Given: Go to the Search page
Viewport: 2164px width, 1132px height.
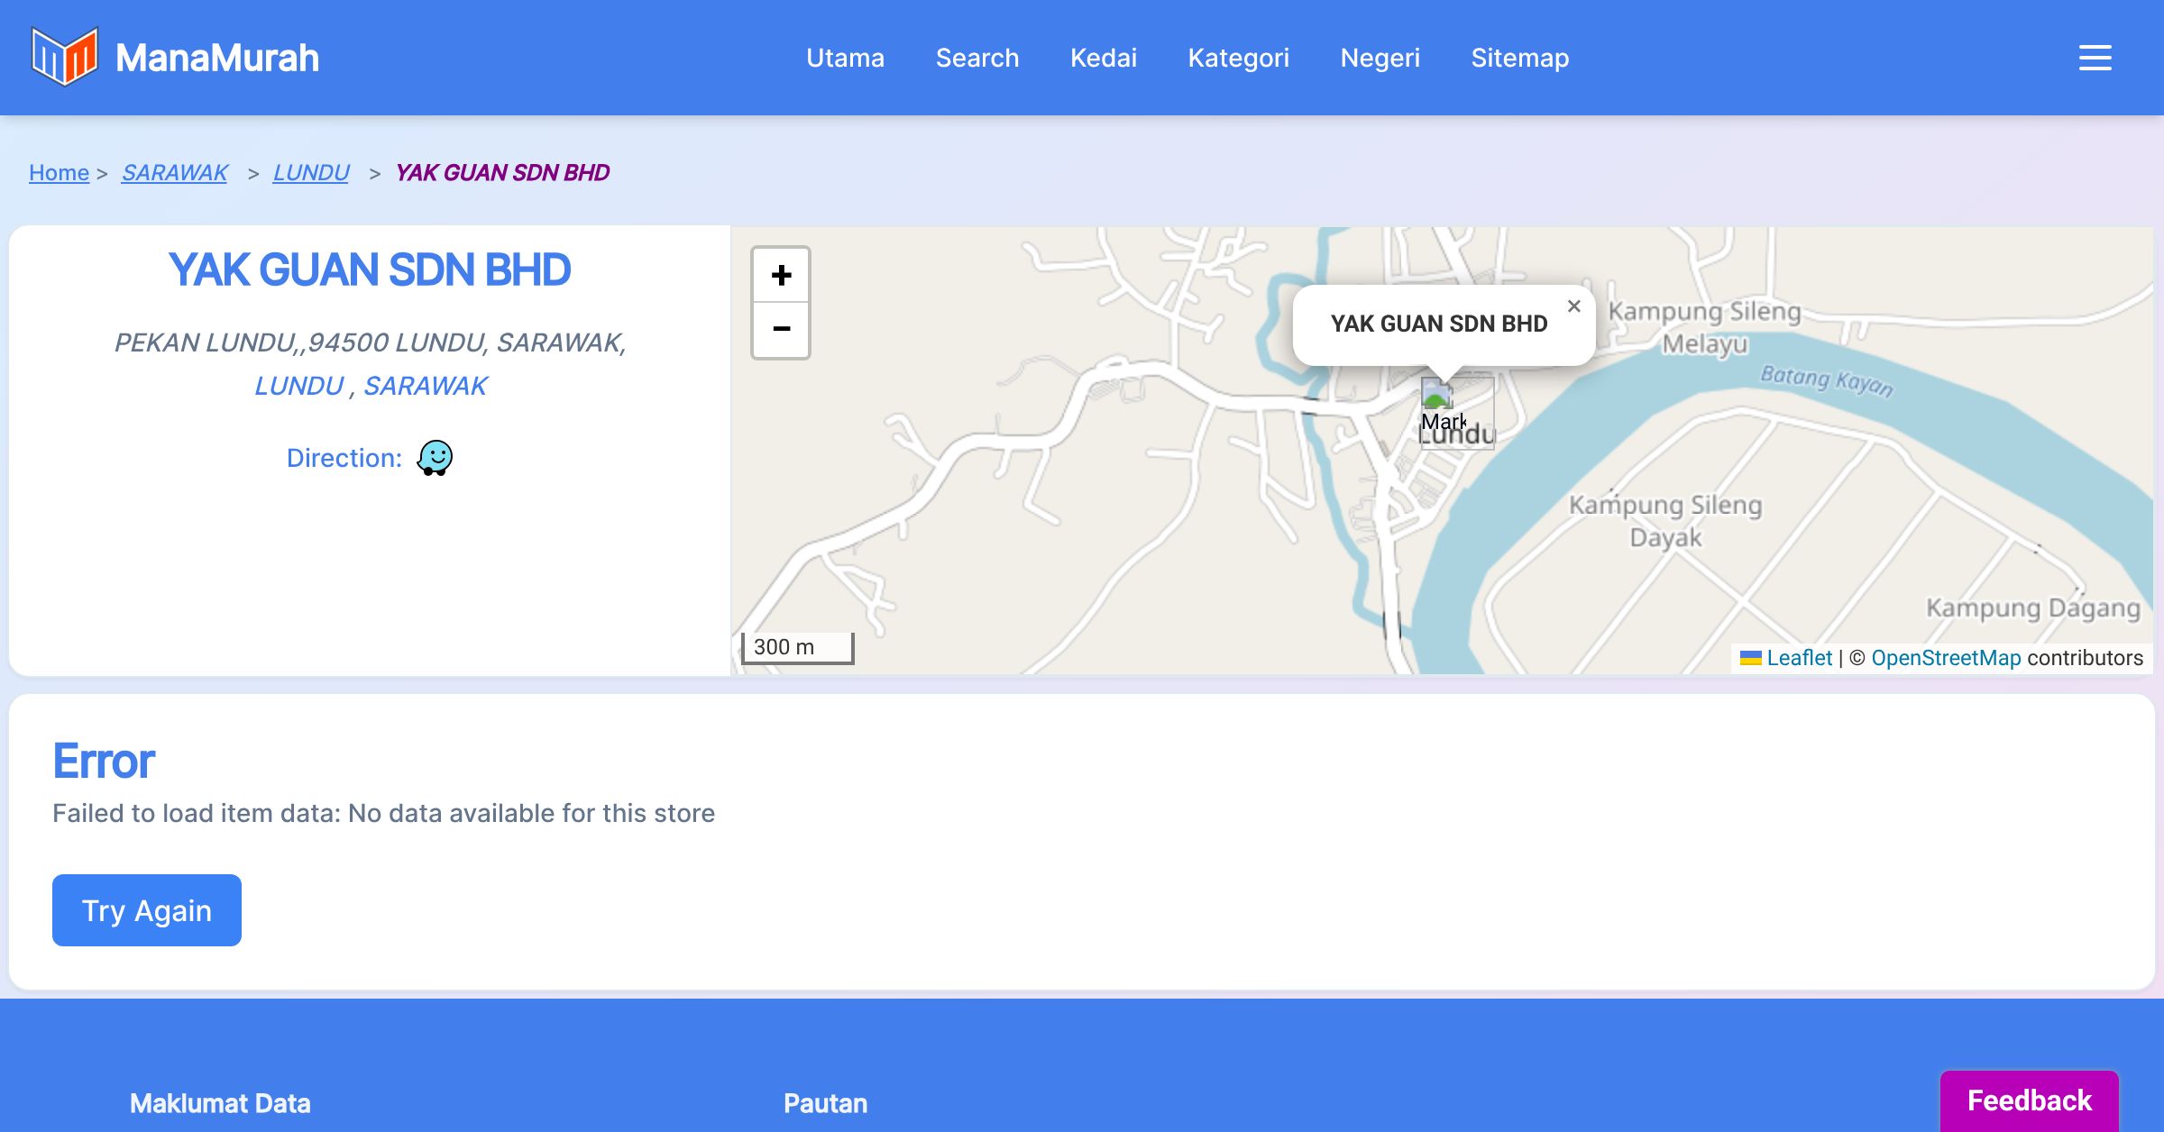Looking at the screenshot, I should coord(977,58).
